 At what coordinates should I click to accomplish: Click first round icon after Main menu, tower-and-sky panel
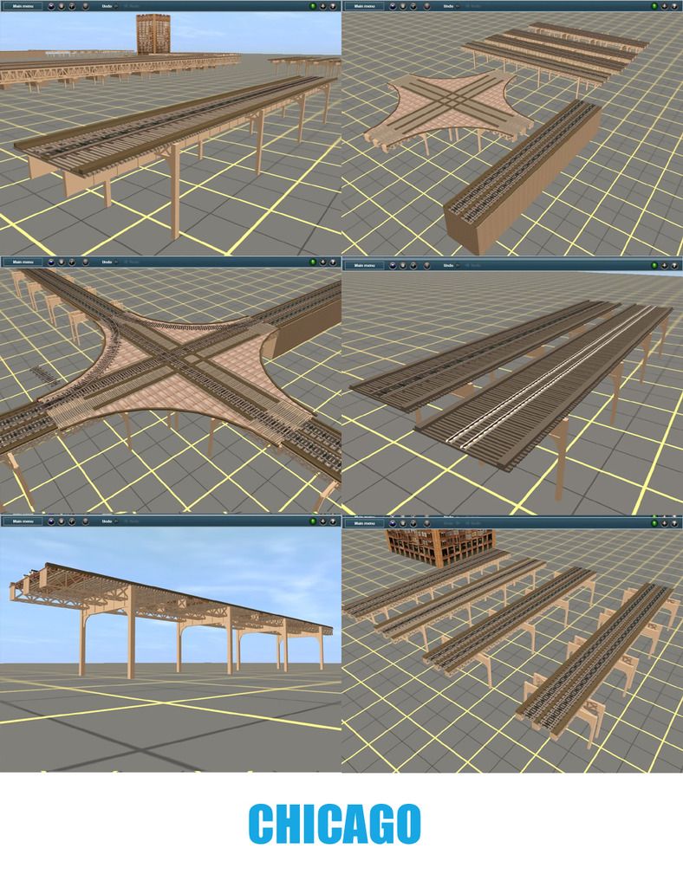click(x=51, y=6)
